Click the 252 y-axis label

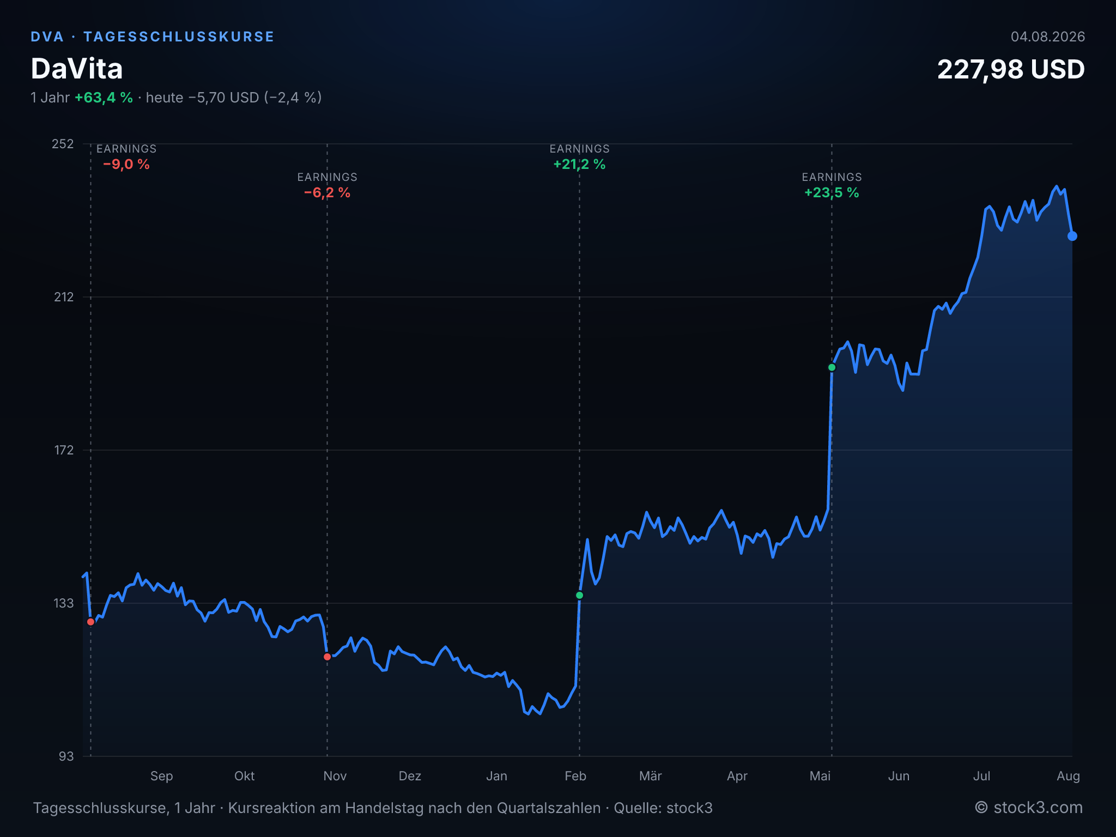63,144
